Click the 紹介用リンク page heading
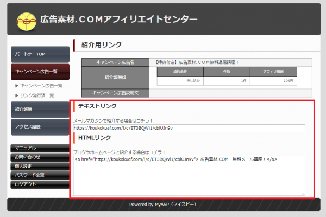This screenshot has height=217, width=326. click(102, 44)
